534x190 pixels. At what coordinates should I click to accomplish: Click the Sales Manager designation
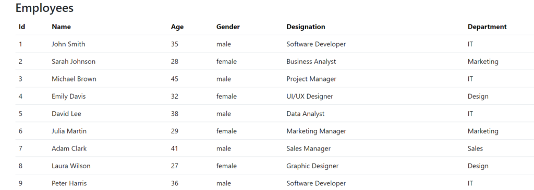point(309,148)
